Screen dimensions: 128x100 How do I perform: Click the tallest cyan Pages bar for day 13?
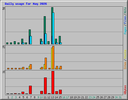pyautogui.click(x=53, y=28)
